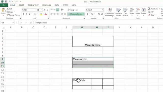Expand the AutoSum dropdown arrow
This screenshot has height=92, width=163.
pyautogui.click(x=159, y=9)
